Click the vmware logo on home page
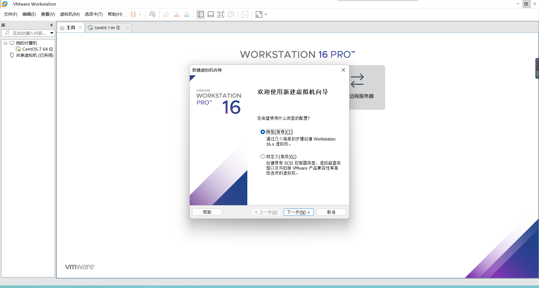Image resolution: width=539 pixels, height=288 pixels. (x=80, y=267)
